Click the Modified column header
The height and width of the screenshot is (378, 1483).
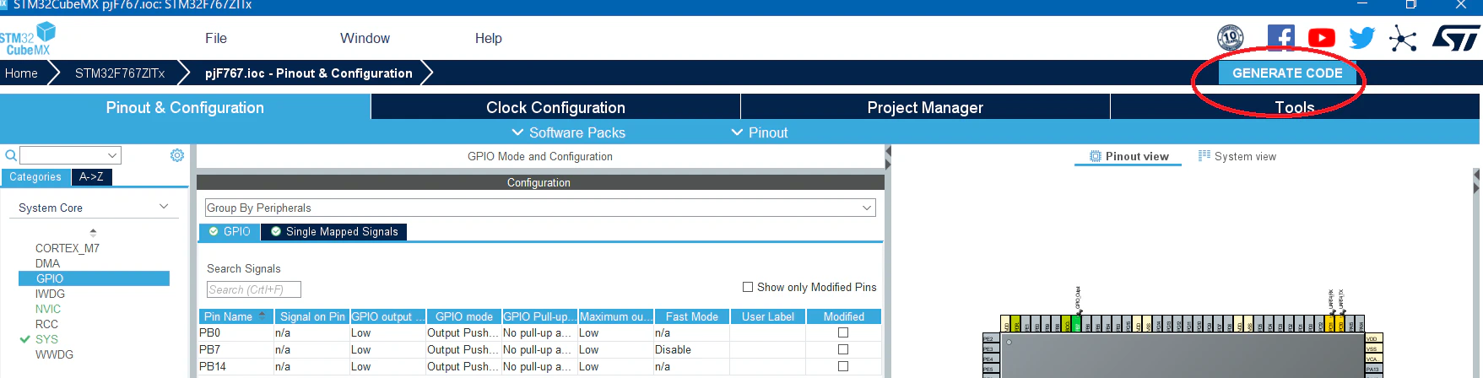click(844, 316)
